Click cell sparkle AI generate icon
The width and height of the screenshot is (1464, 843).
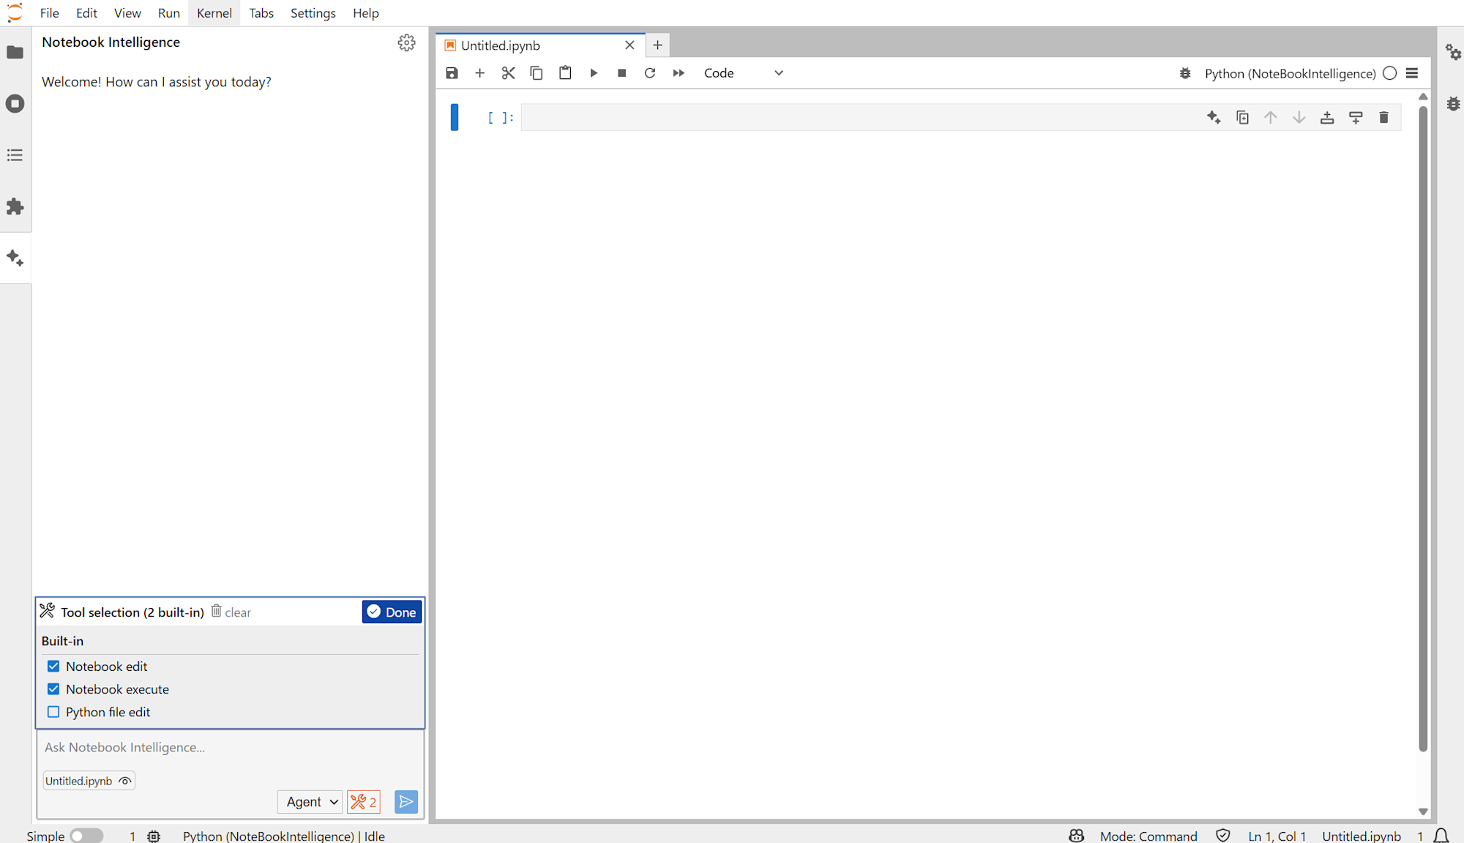pyautogui.click(x=1214, y=117)
